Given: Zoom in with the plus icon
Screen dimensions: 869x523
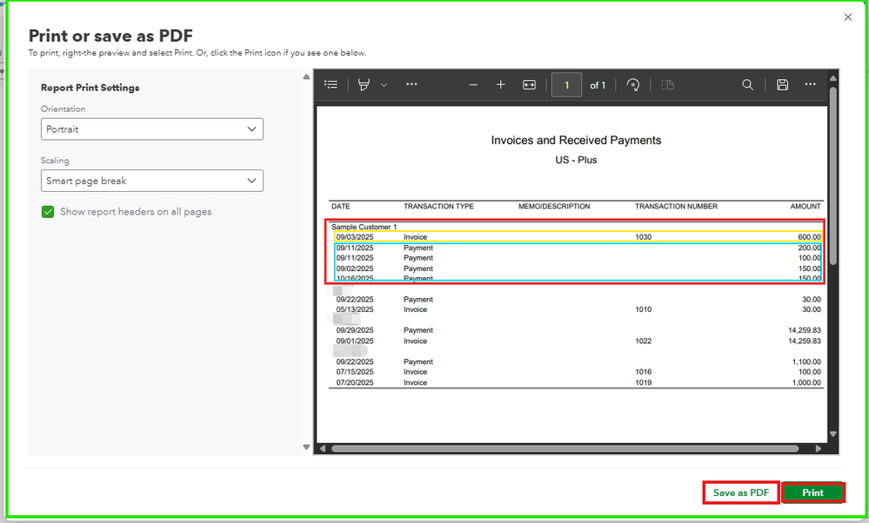Looking at the screenshot, I should point(500,84).
